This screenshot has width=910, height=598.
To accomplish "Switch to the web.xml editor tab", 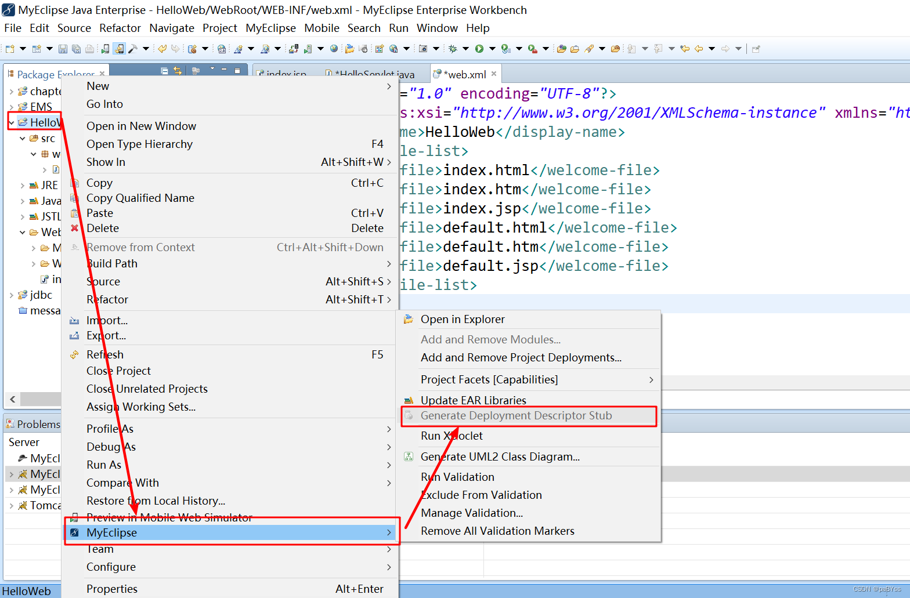I will [464, 74].
